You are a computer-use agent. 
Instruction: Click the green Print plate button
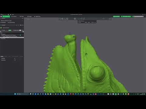[126, 16]
